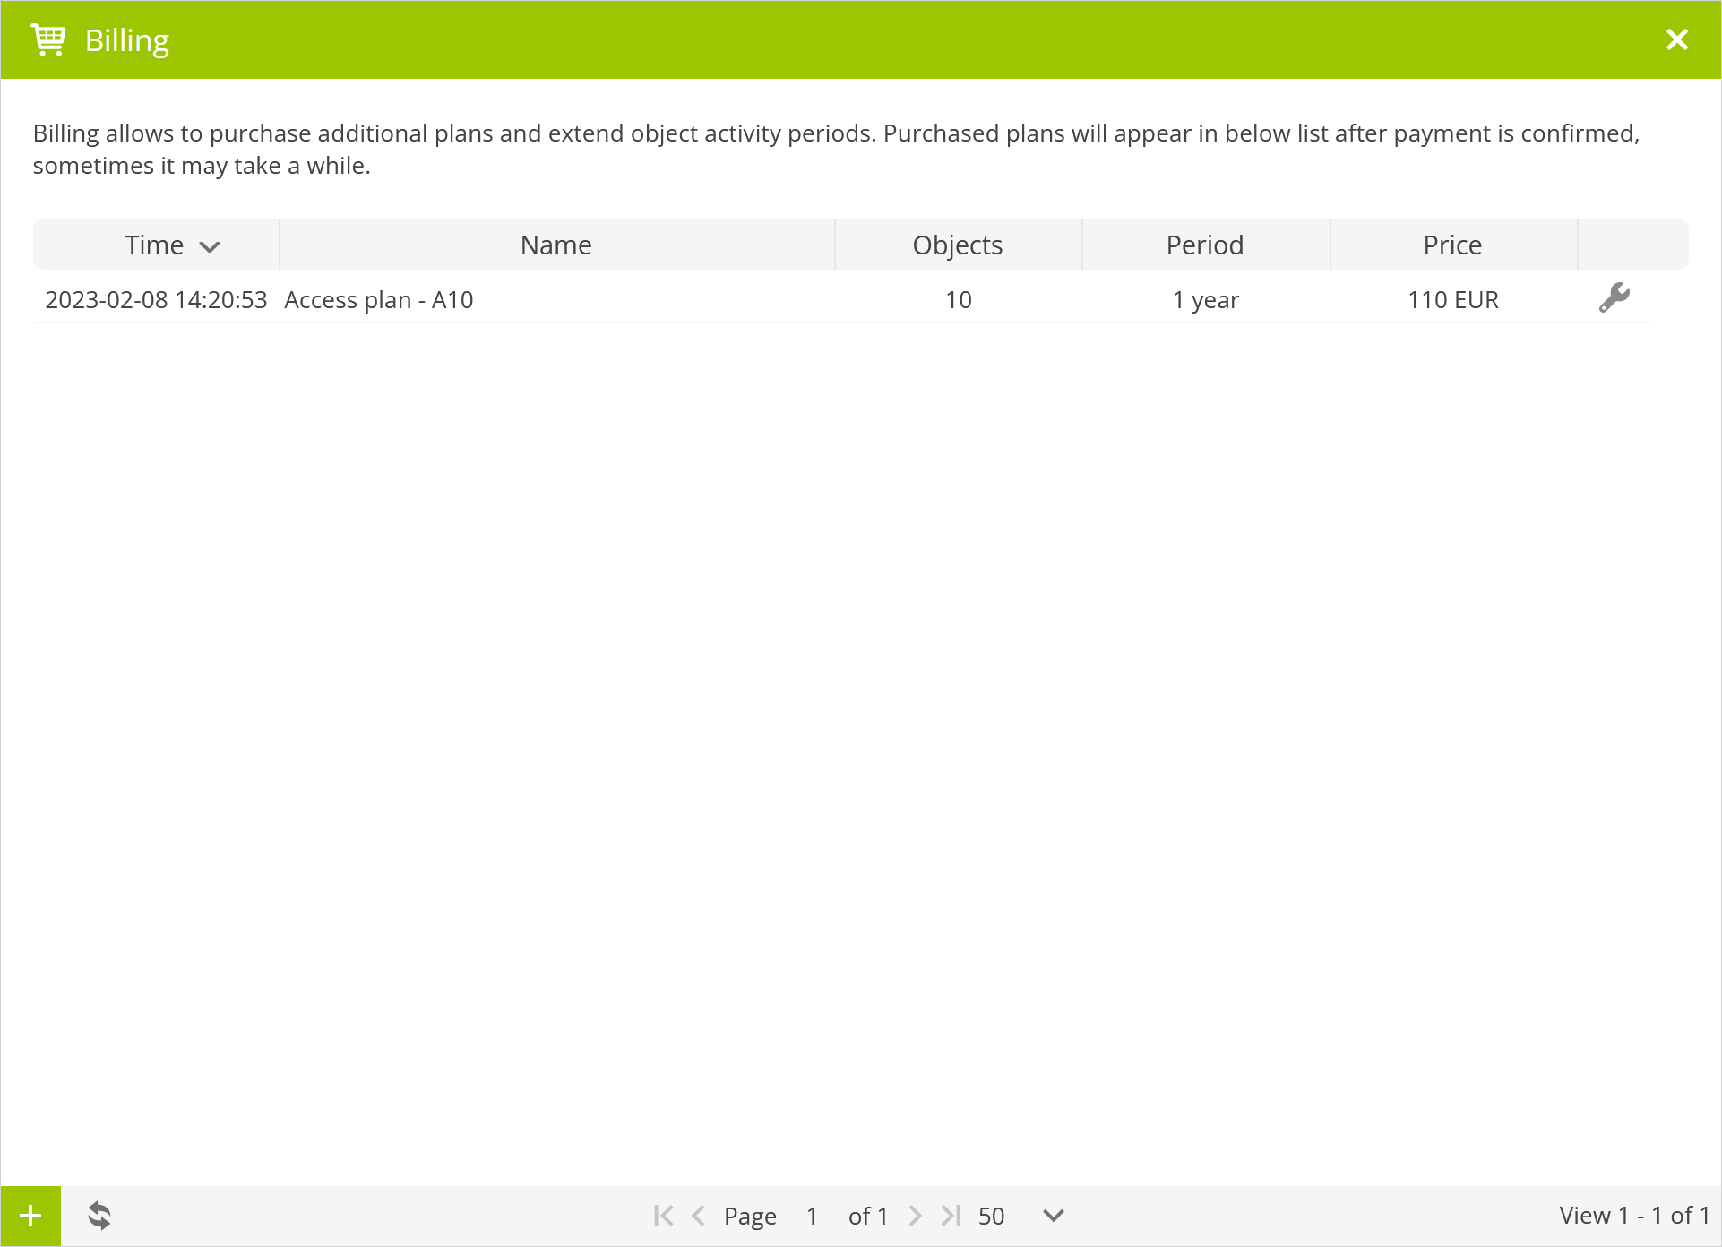
Task: Sort by Name column header
Action: pyautogui.click(x=556, y=245)
